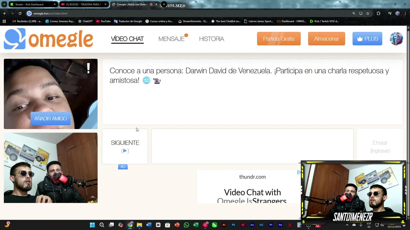Open File Explorer from the taskbar
The width and height of the screenshot is (410, 230).
(139, 225)
